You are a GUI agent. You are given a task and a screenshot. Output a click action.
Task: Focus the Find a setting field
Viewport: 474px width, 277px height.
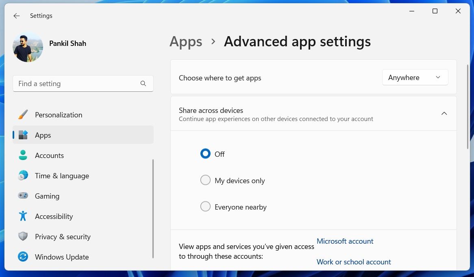point(83,83)
